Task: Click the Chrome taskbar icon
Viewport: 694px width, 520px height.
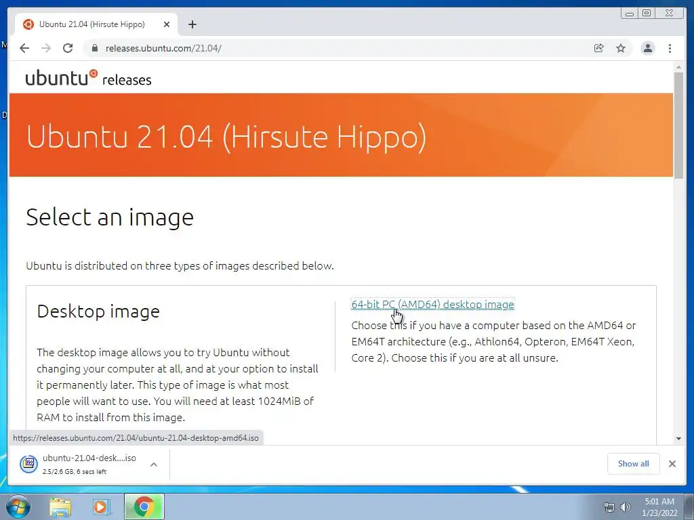Action: pos(144,506)
